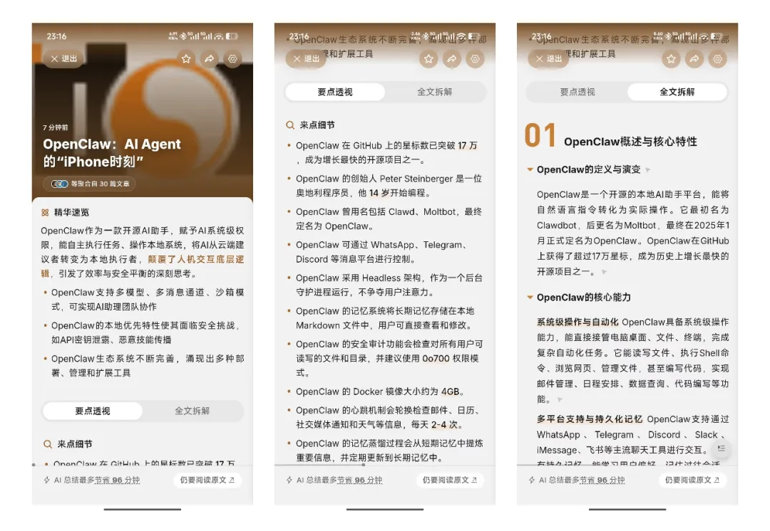Open the settings gear icon on left screen
The width and height of the screenshot is (770, 531).
(x=232, y=59)
